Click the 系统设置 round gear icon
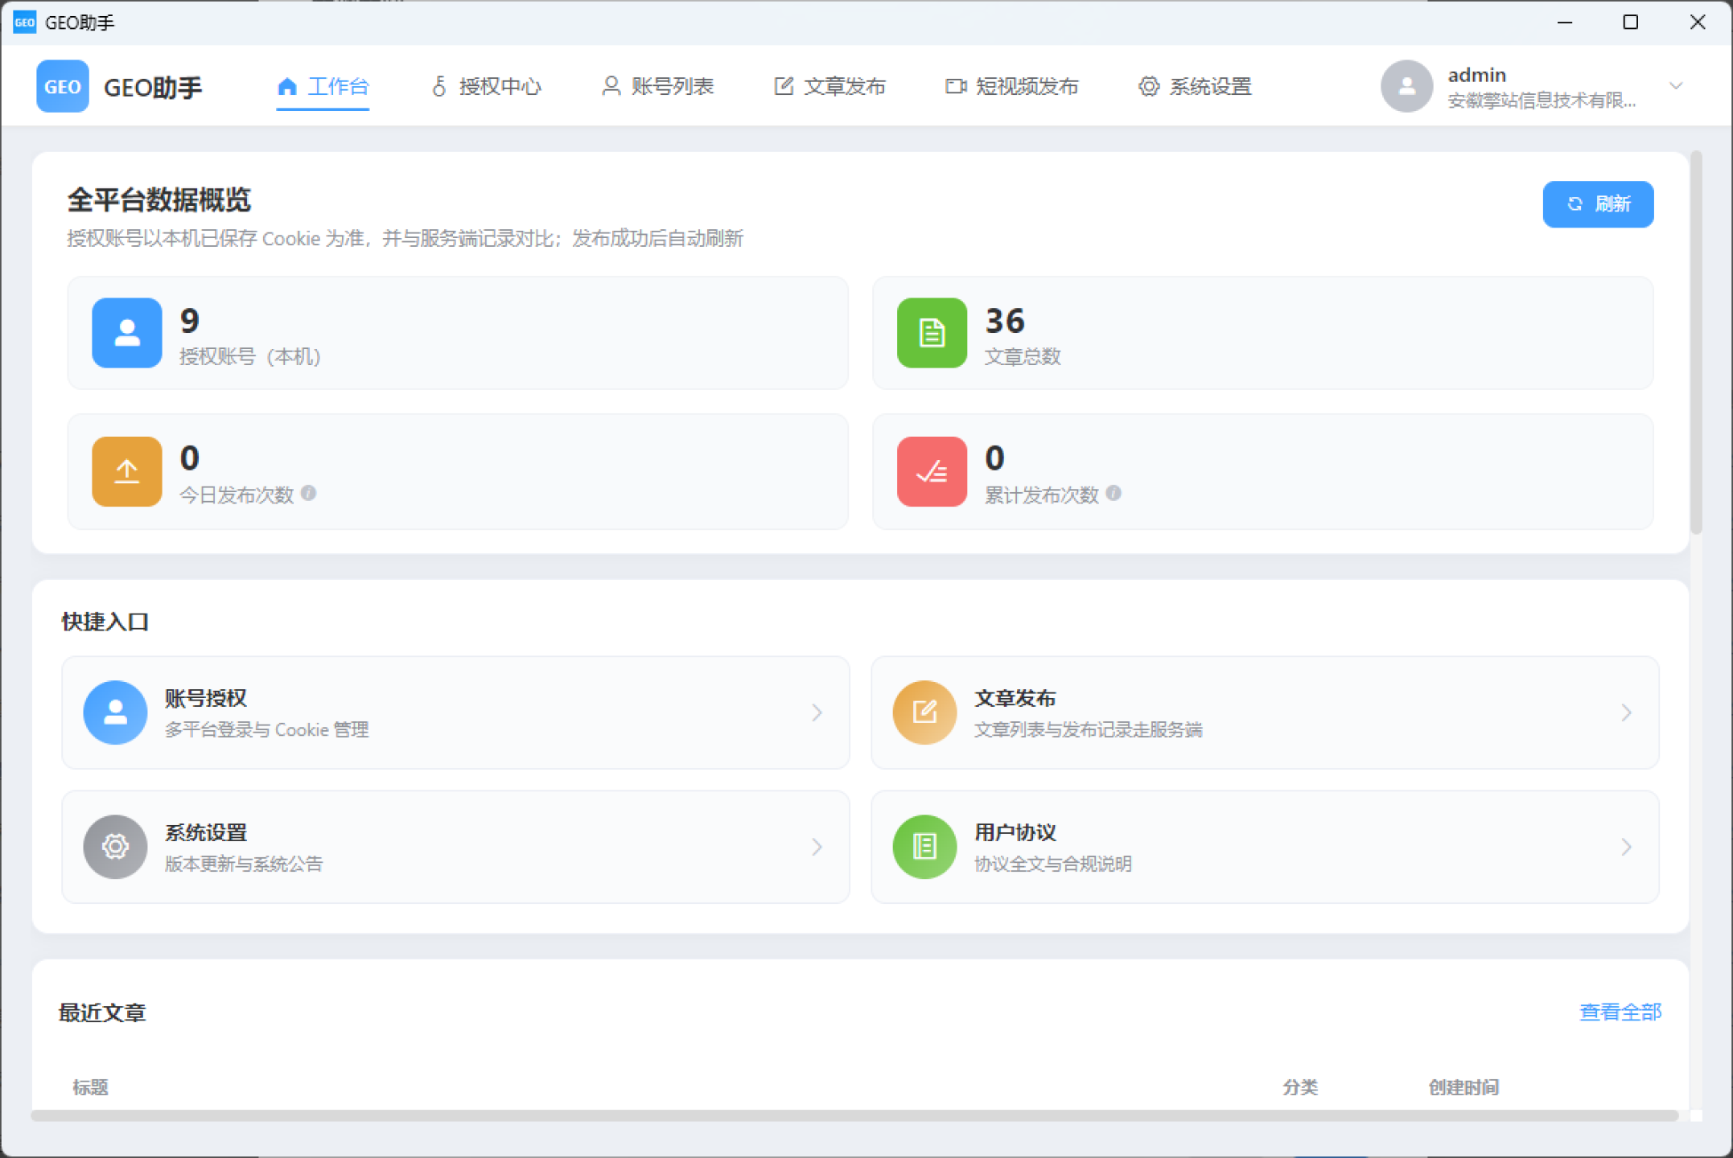This screenshot has width=1733, height=1158. click(115, 847)
